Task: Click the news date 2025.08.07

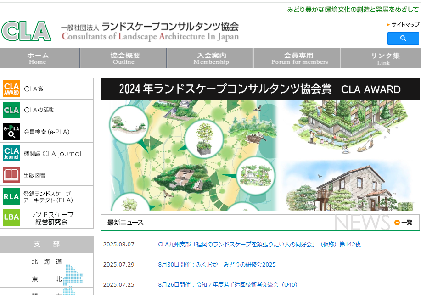Action: point(118,244)
